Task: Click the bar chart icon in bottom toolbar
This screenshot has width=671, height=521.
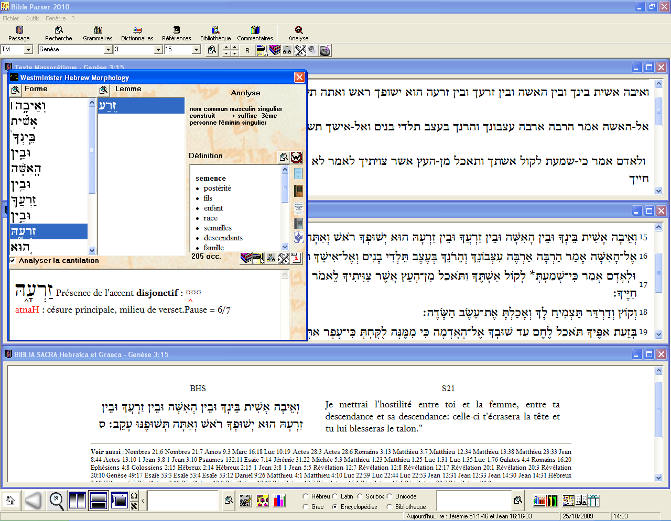Action: point(279,501)
